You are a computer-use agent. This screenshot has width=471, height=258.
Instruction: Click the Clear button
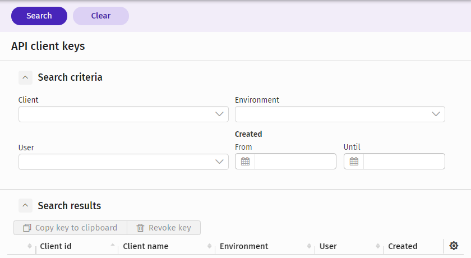pos(101,16)
